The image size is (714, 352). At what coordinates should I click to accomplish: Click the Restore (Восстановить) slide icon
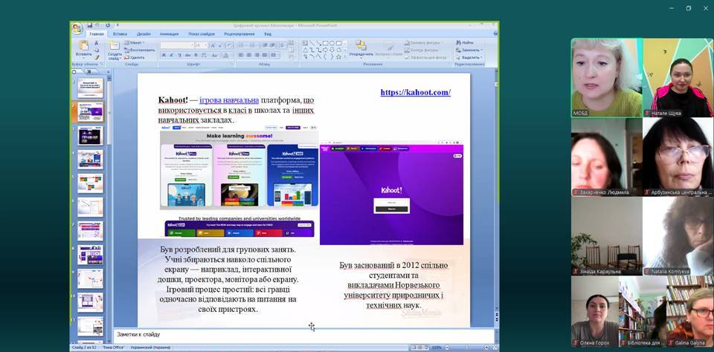(x=141, y=50)
